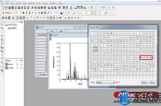Open the Font dropdown in Symbol Map
Image resolution: width=161 pixels, height=106 pixels.
tap(106, 82)
